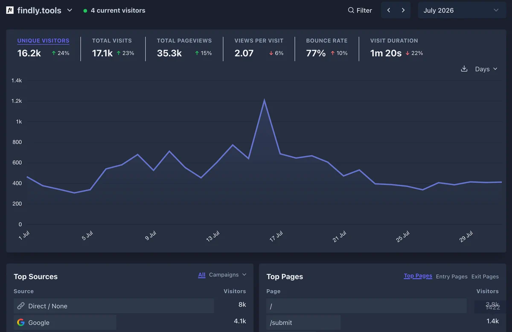Download the chart data
Screen dimensions: 512x332
(x=464, y=69)
